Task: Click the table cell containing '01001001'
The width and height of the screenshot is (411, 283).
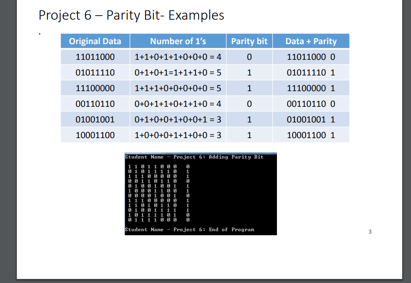Action: [x=95, y=119]
